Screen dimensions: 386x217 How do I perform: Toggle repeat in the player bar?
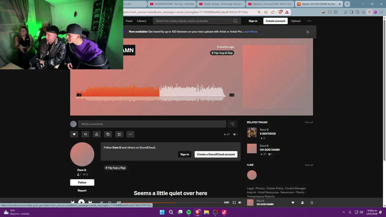[x=109, y=203]
